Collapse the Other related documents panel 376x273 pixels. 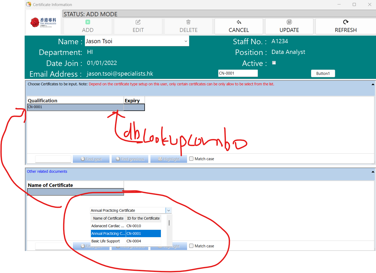click(373, 172)
